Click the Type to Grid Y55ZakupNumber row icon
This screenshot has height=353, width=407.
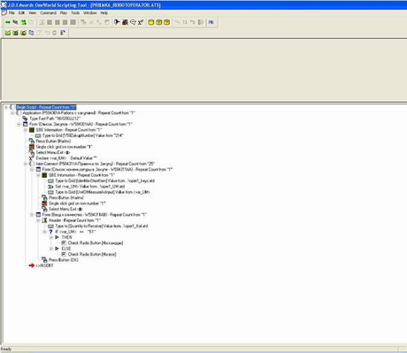pyautogui.click(x=38, y=135)
